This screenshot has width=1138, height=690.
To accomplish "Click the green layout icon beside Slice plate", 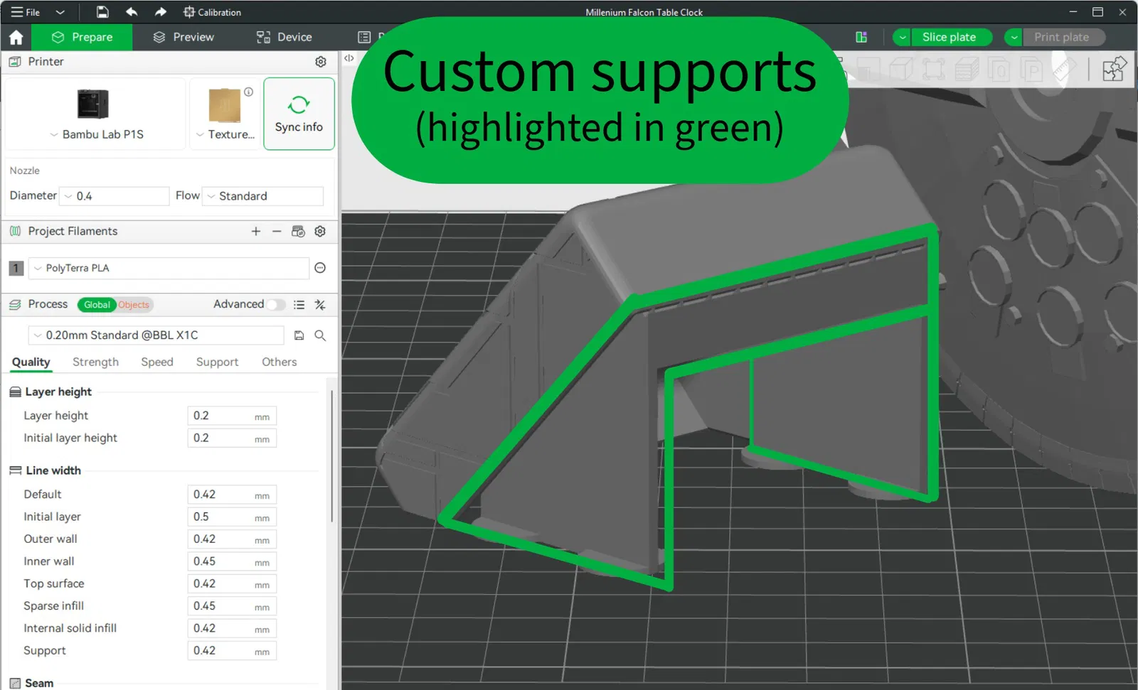I will [x=861, y=37].
